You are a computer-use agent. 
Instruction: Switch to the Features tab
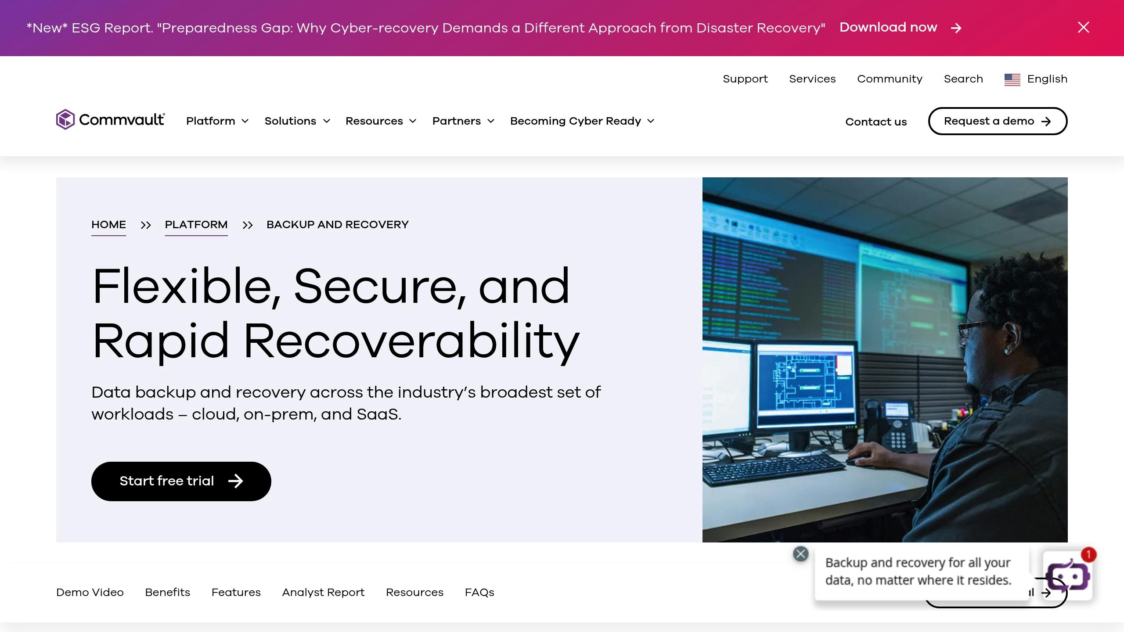(236, 592)
